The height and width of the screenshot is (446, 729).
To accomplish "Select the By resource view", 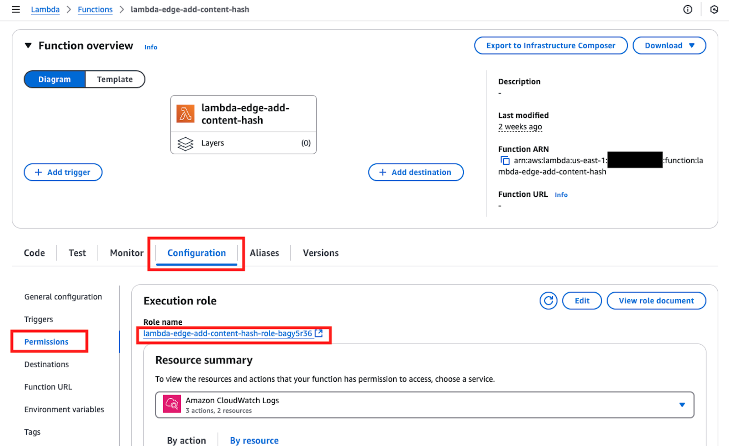I will point(254,440).
